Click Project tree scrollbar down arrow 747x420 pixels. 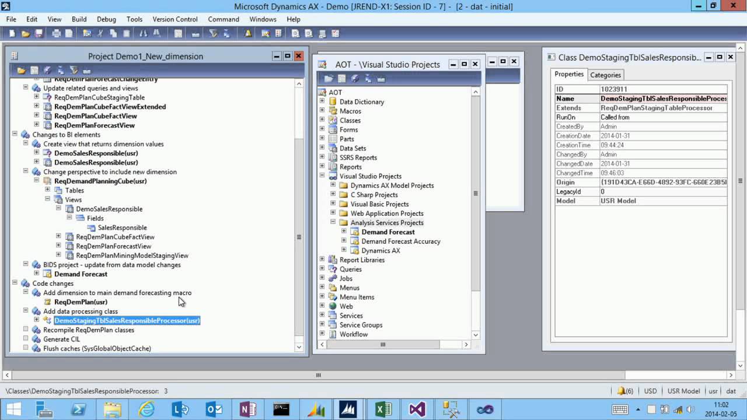click(299, 347)
